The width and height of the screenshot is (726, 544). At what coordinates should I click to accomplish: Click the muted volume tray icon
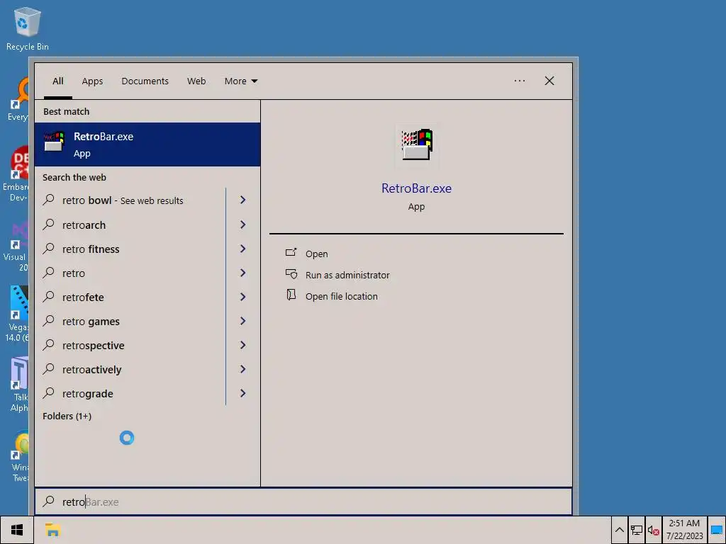point(653,530)
